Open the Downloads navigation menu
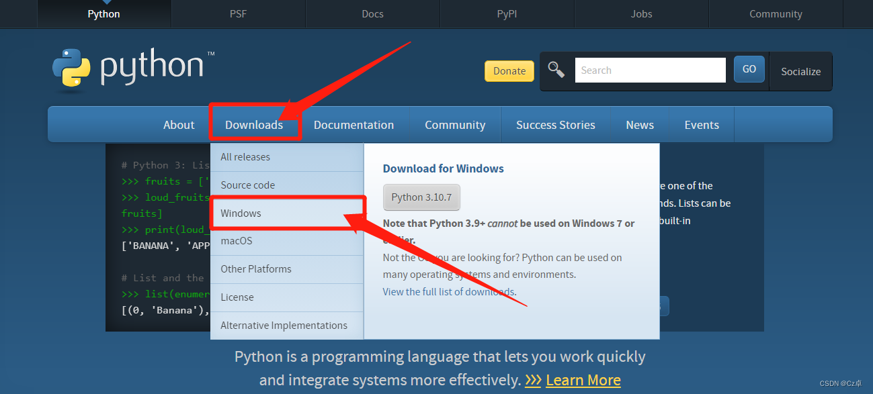Viewport: 873px width, 394px height. point(254,125)
